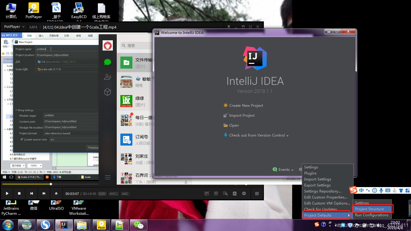Screen dimensions: 411x231
Task: Open WeChat more menu icon
Action: click(x=108, y=177)
